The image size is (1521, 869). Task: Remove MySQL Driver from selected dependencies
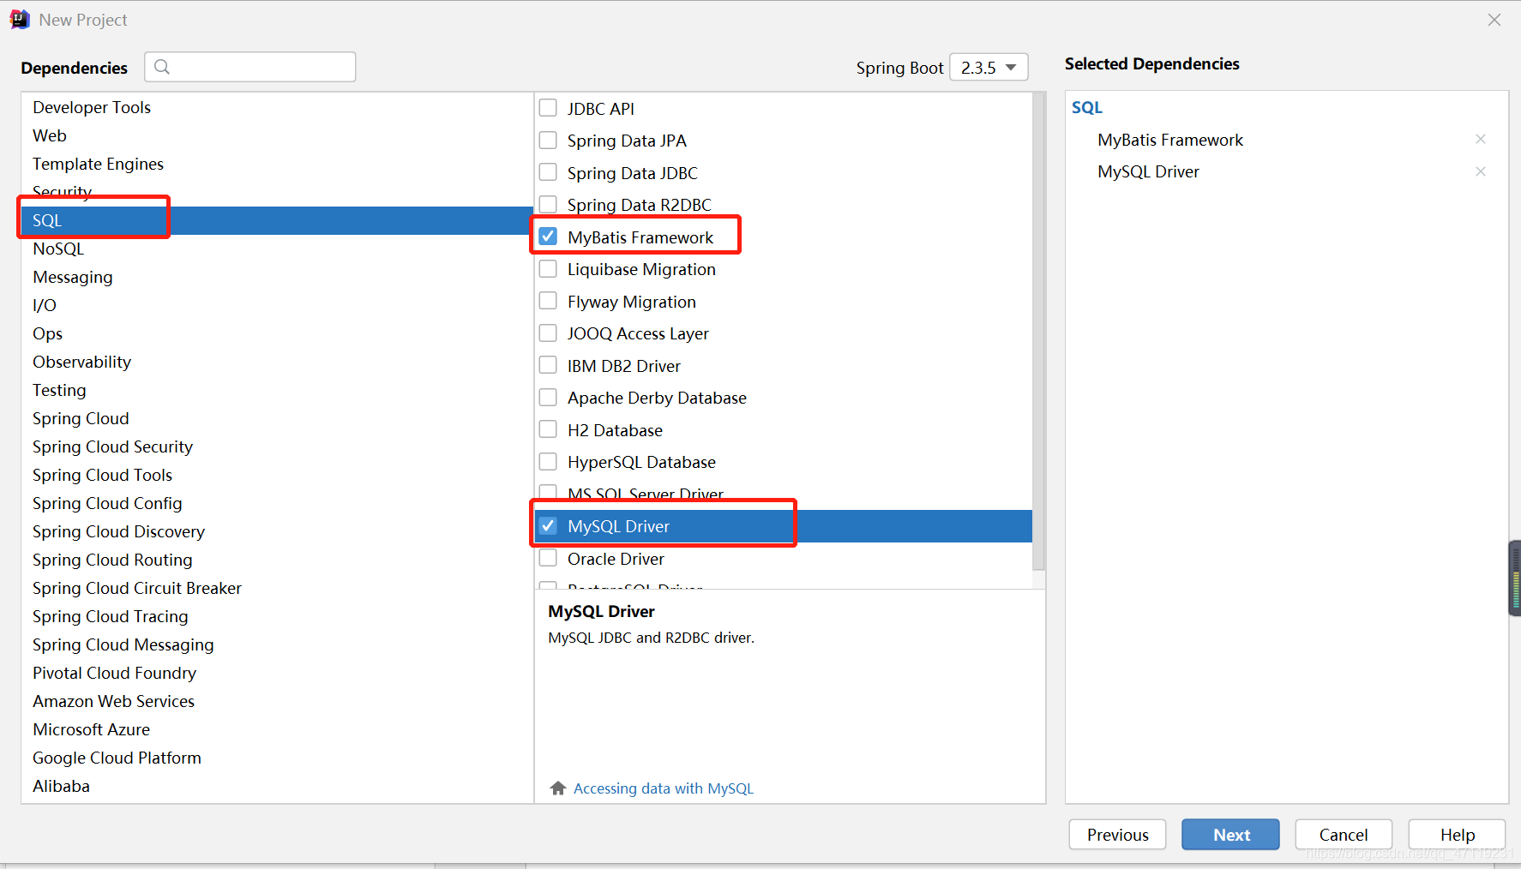(1480, 171)
